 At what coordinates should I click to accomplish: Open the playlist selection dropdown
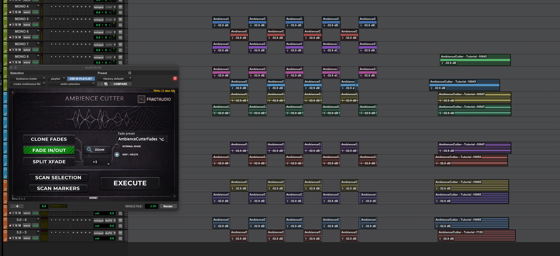(x=57, y=79)
